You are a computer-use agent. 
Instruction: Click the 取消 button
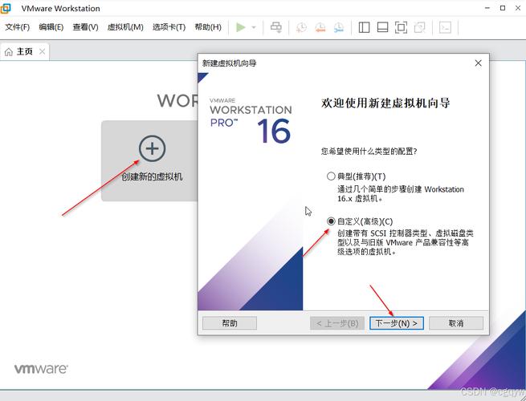tap(456, 323)
